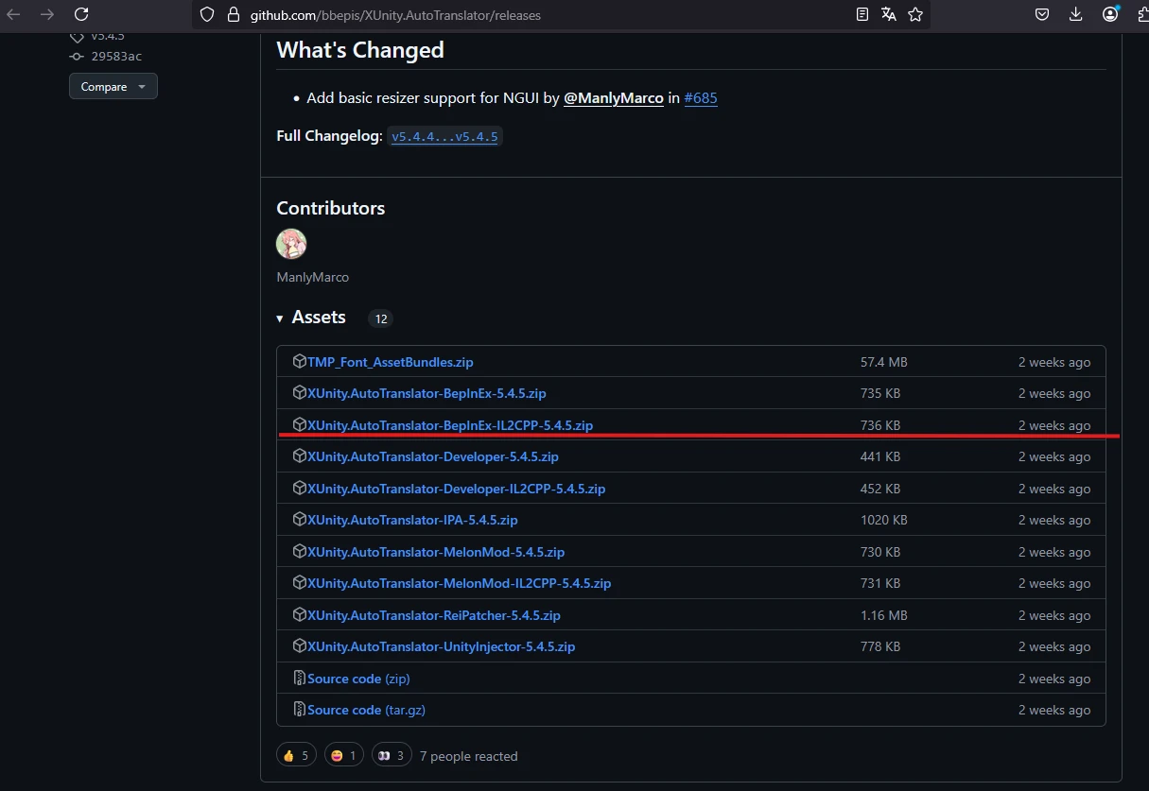Click '2 weeks ago' in the Source code (tar.gz) row
The height and width of the screenshot is (791, 1149).
click(1054, 710)
